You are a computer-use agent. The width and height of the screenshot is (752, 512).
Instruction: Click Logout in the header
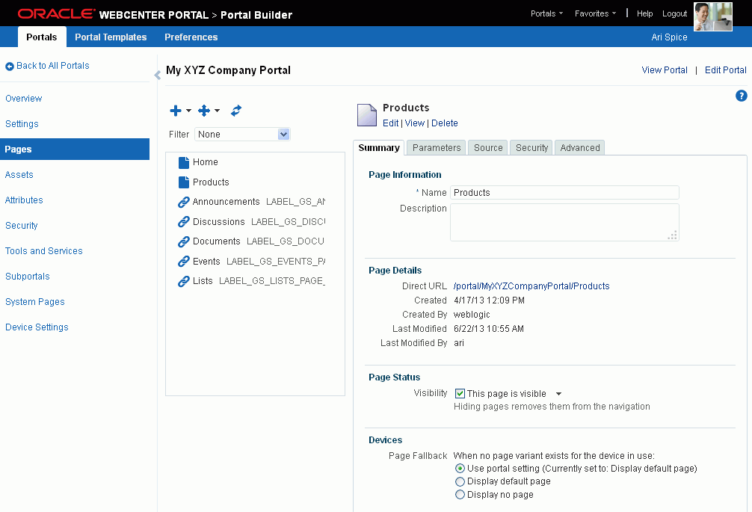[674, 14]
